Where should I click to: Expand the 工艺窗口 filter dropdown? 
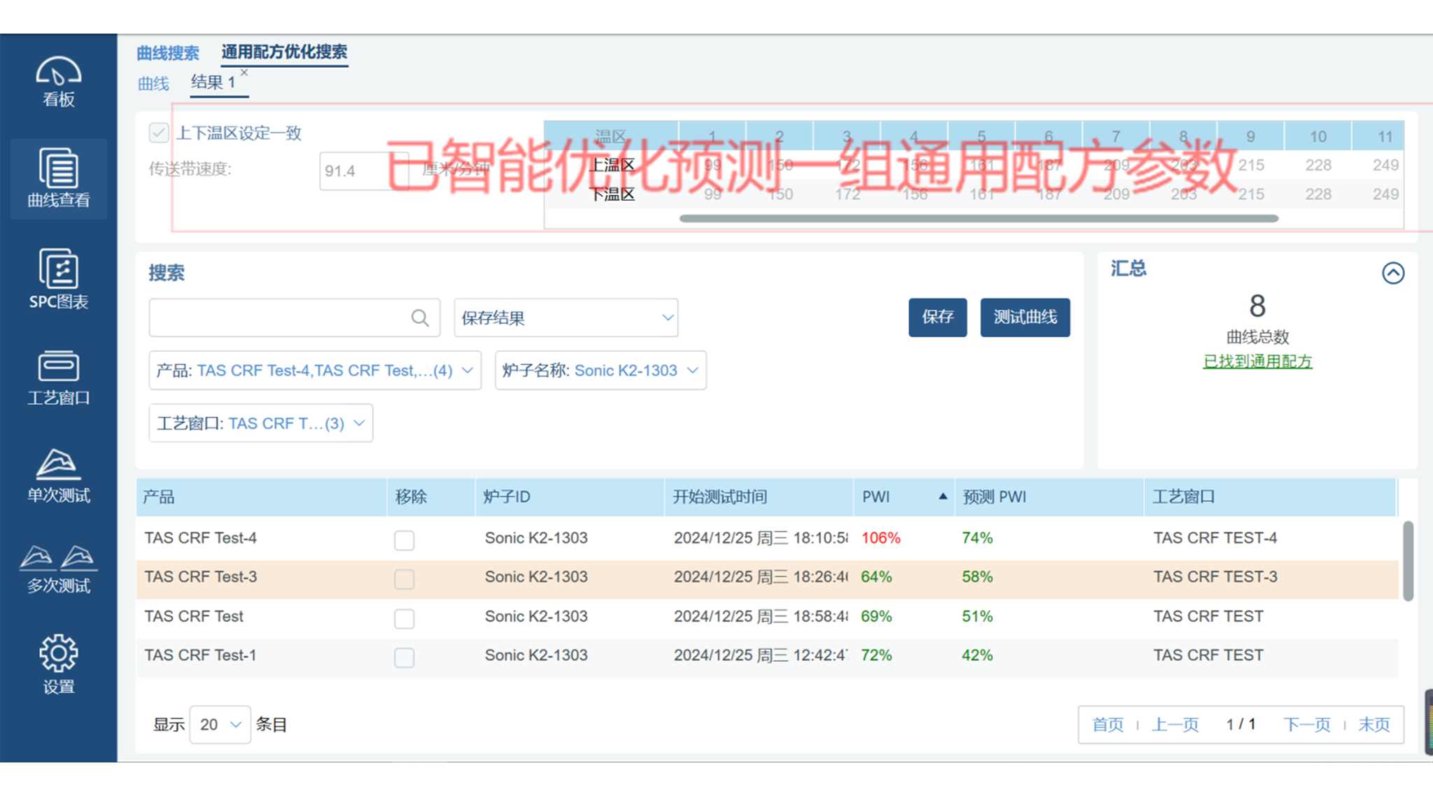click(x=261, y=423)
